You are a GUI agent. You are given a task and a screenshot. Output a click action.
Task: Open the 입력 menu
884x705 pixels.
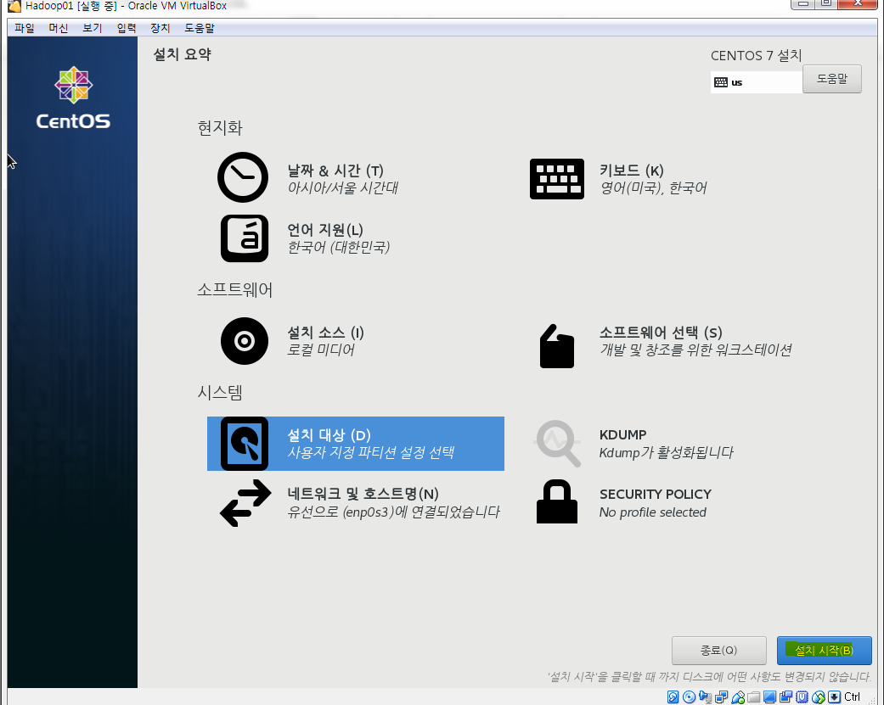[127, 28]
